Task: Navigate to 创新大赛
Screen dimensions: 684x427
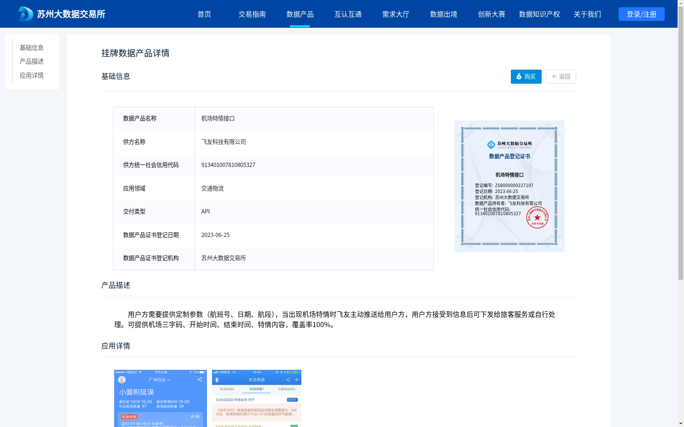Action: 492,14
